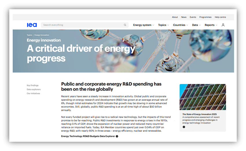Click the arrow icon beside Data Explorer link
Screen dimensions: 246x151
[x=117, y=136]
